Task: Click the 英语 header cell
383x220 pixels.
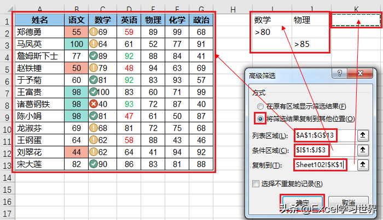Action: (x=129, y=20)
